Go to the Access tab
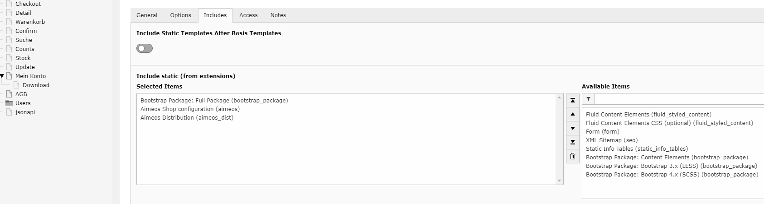The height and width of the screenshot is (204, 764). [x=248, y=15]
